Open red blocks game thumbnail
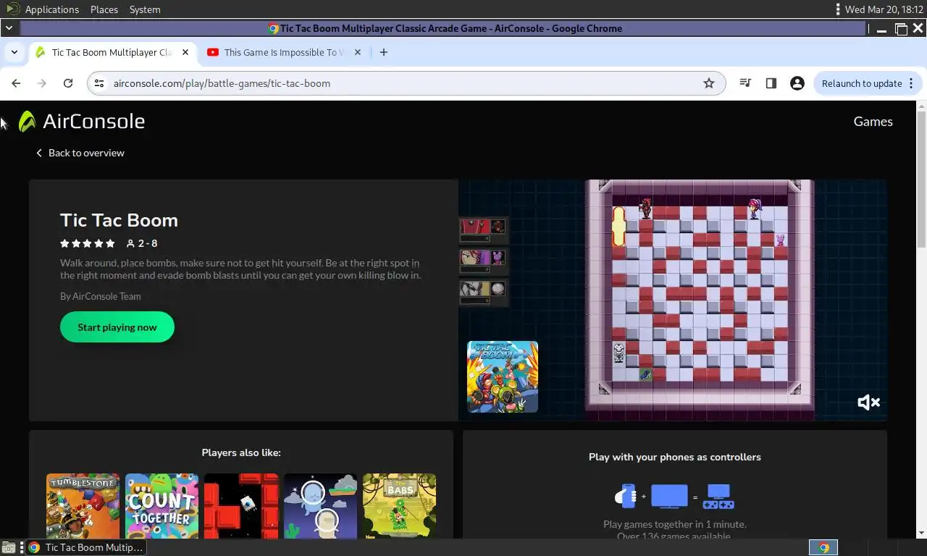The image size is (927, 556). (x=241, y=506)
